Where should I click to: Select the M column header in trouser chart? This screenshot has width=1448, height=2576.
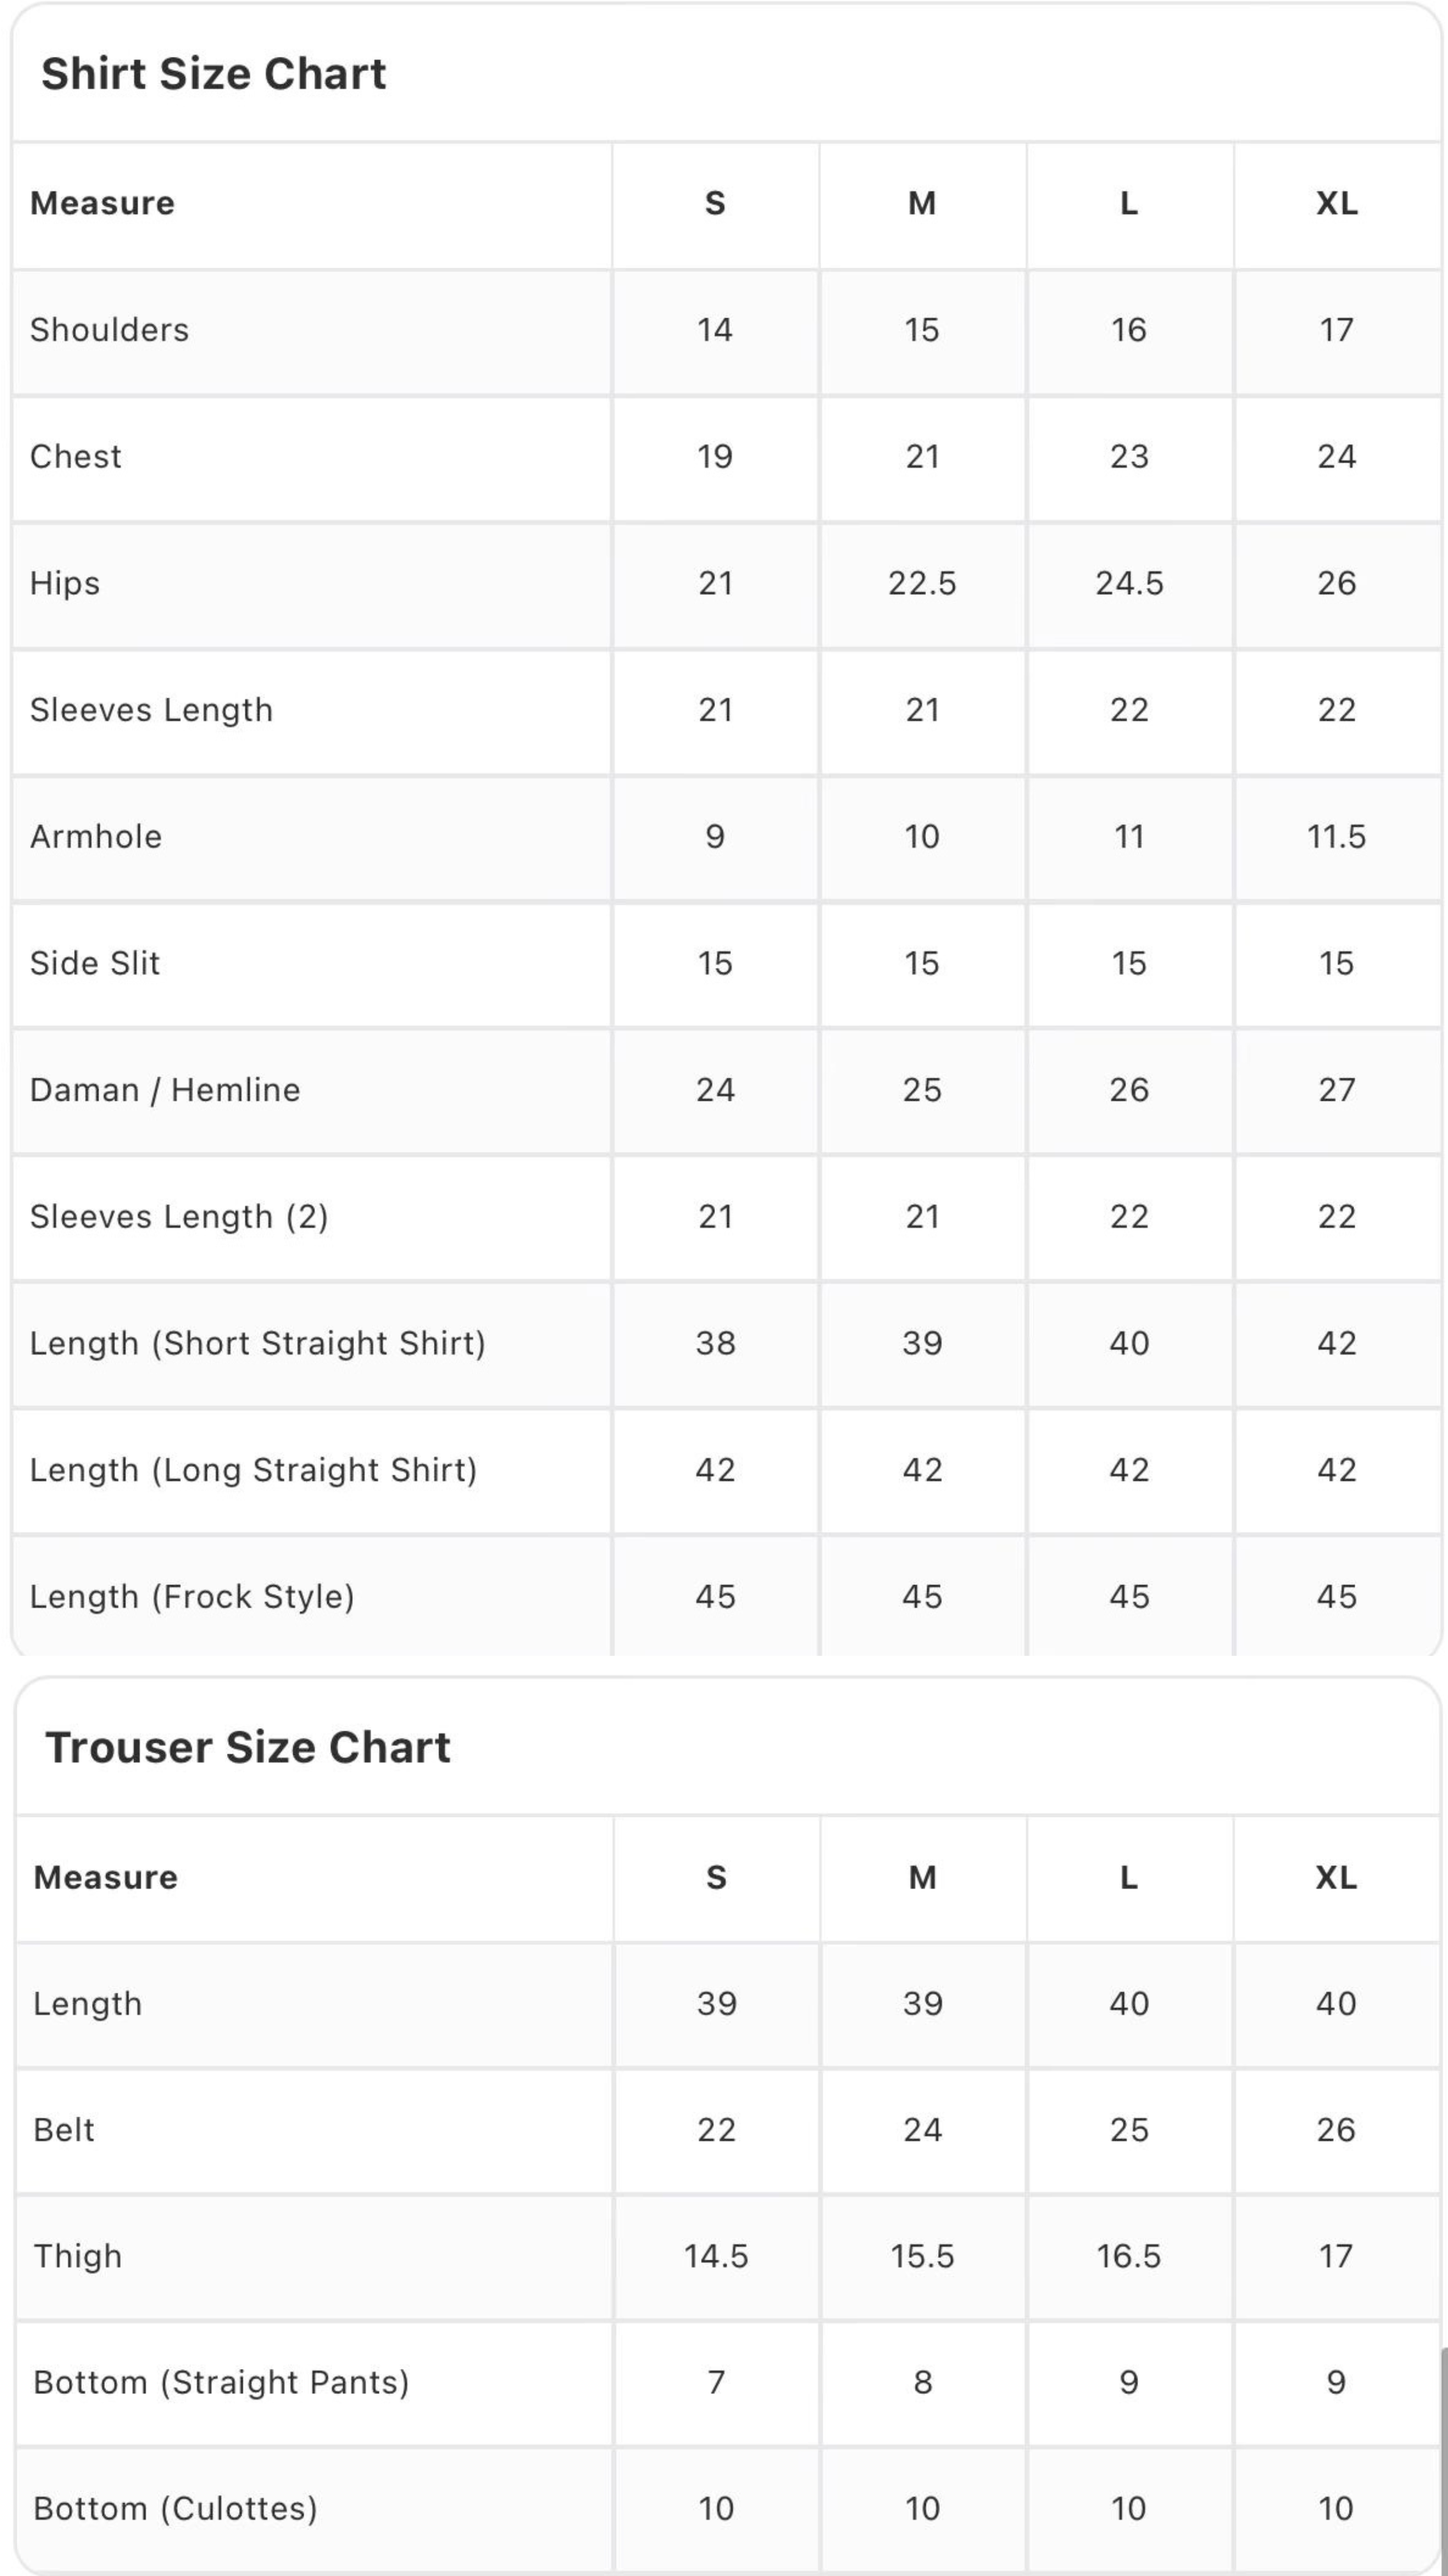(x=922, y=1877)
